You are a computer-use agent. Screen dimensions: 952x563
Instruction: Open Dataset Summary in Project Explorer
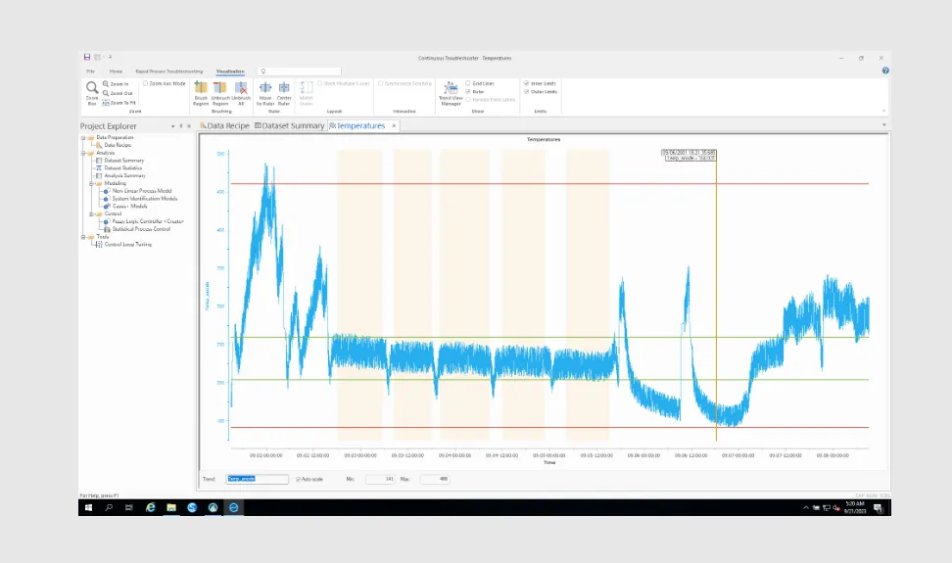click(123, 161)
